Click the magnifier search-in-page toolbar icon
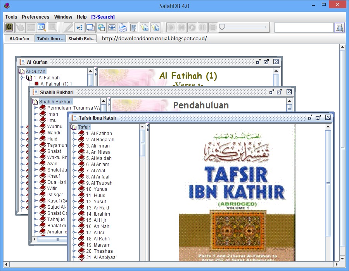 41,27
